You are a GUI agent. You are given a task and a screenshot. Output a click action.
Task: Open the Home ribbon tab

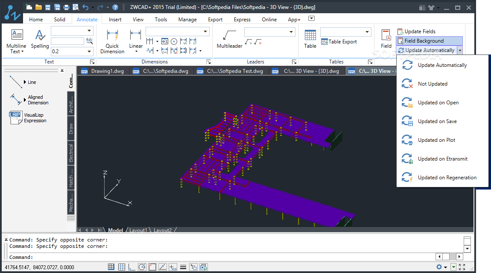[x=36, y=19]
